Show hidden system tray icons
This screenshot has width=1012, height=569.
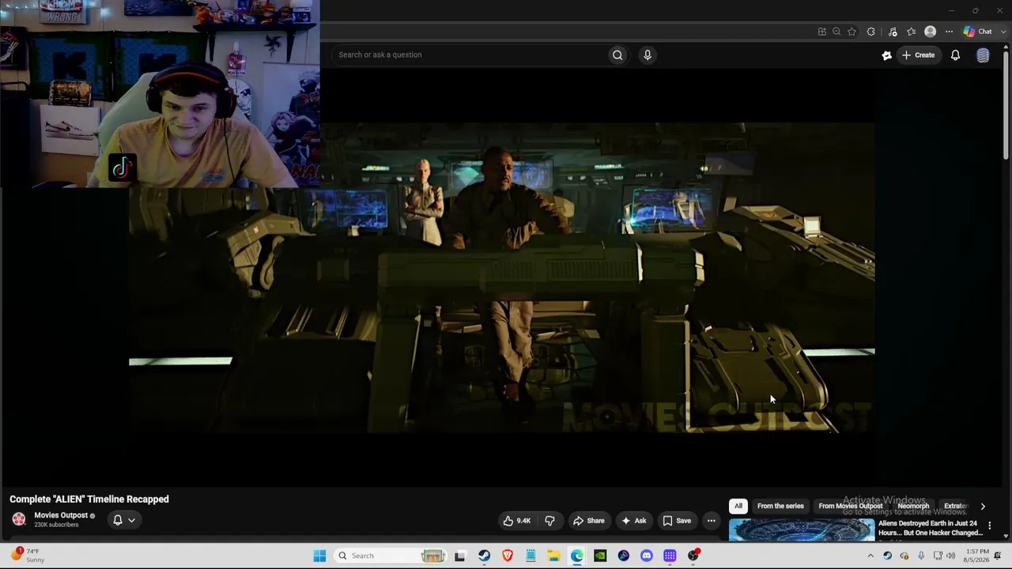870,556
